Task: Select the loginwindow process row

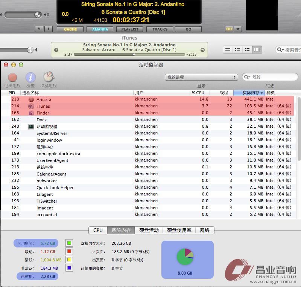Action: (149, 140)
